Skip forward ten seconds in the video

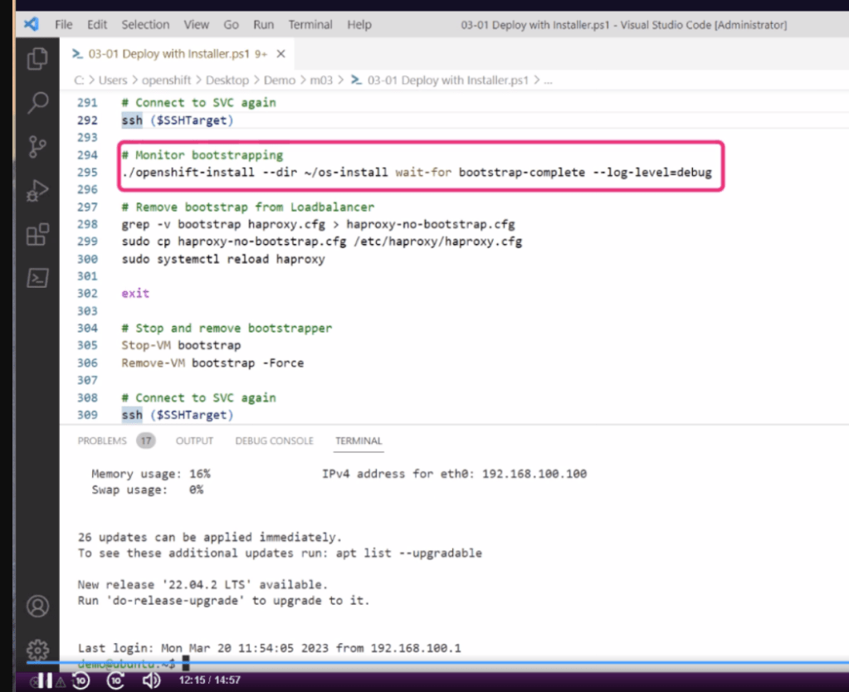116,680
